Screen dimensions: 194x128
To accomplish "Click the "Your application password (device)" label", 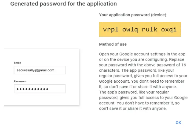I will [x=133, y=15].
